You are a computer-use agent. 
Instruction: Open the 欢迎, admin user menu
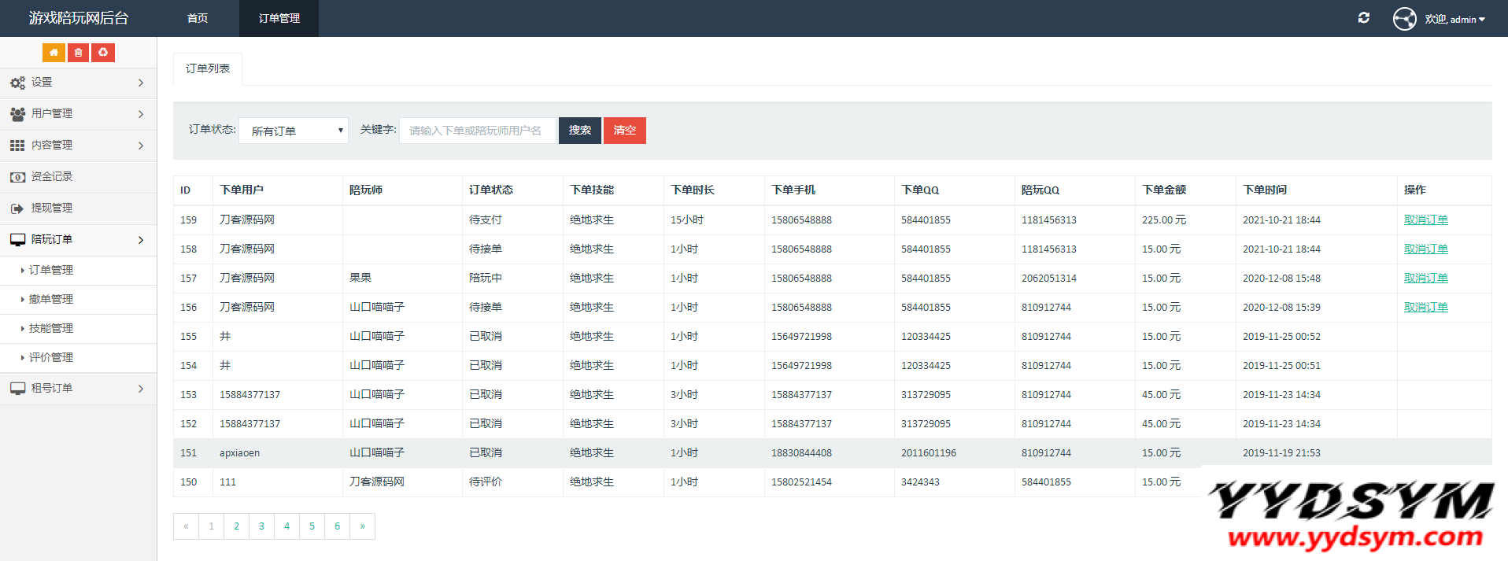point(1454,20)
